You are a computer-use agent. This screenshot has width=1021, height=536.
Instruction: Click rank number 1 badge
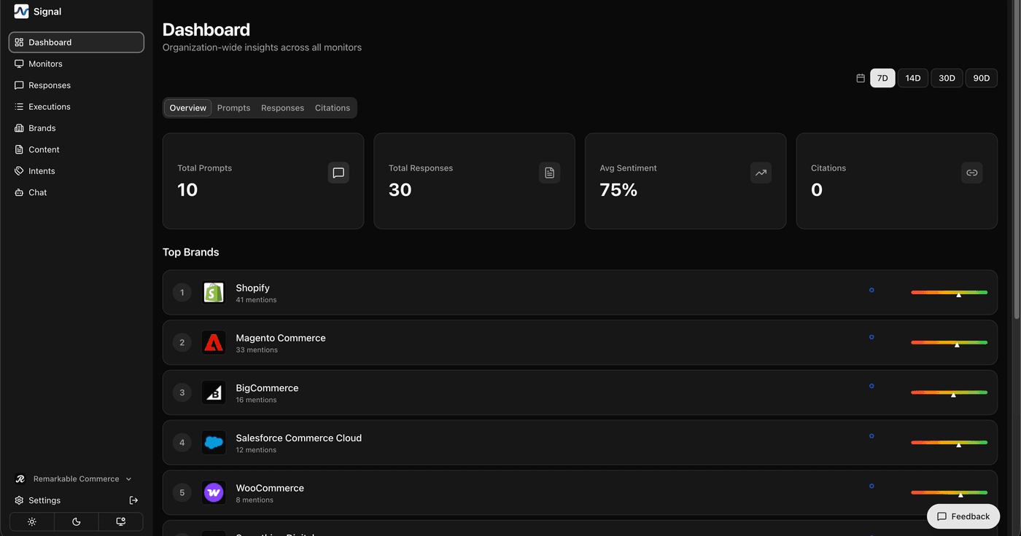tap(182, 293)
